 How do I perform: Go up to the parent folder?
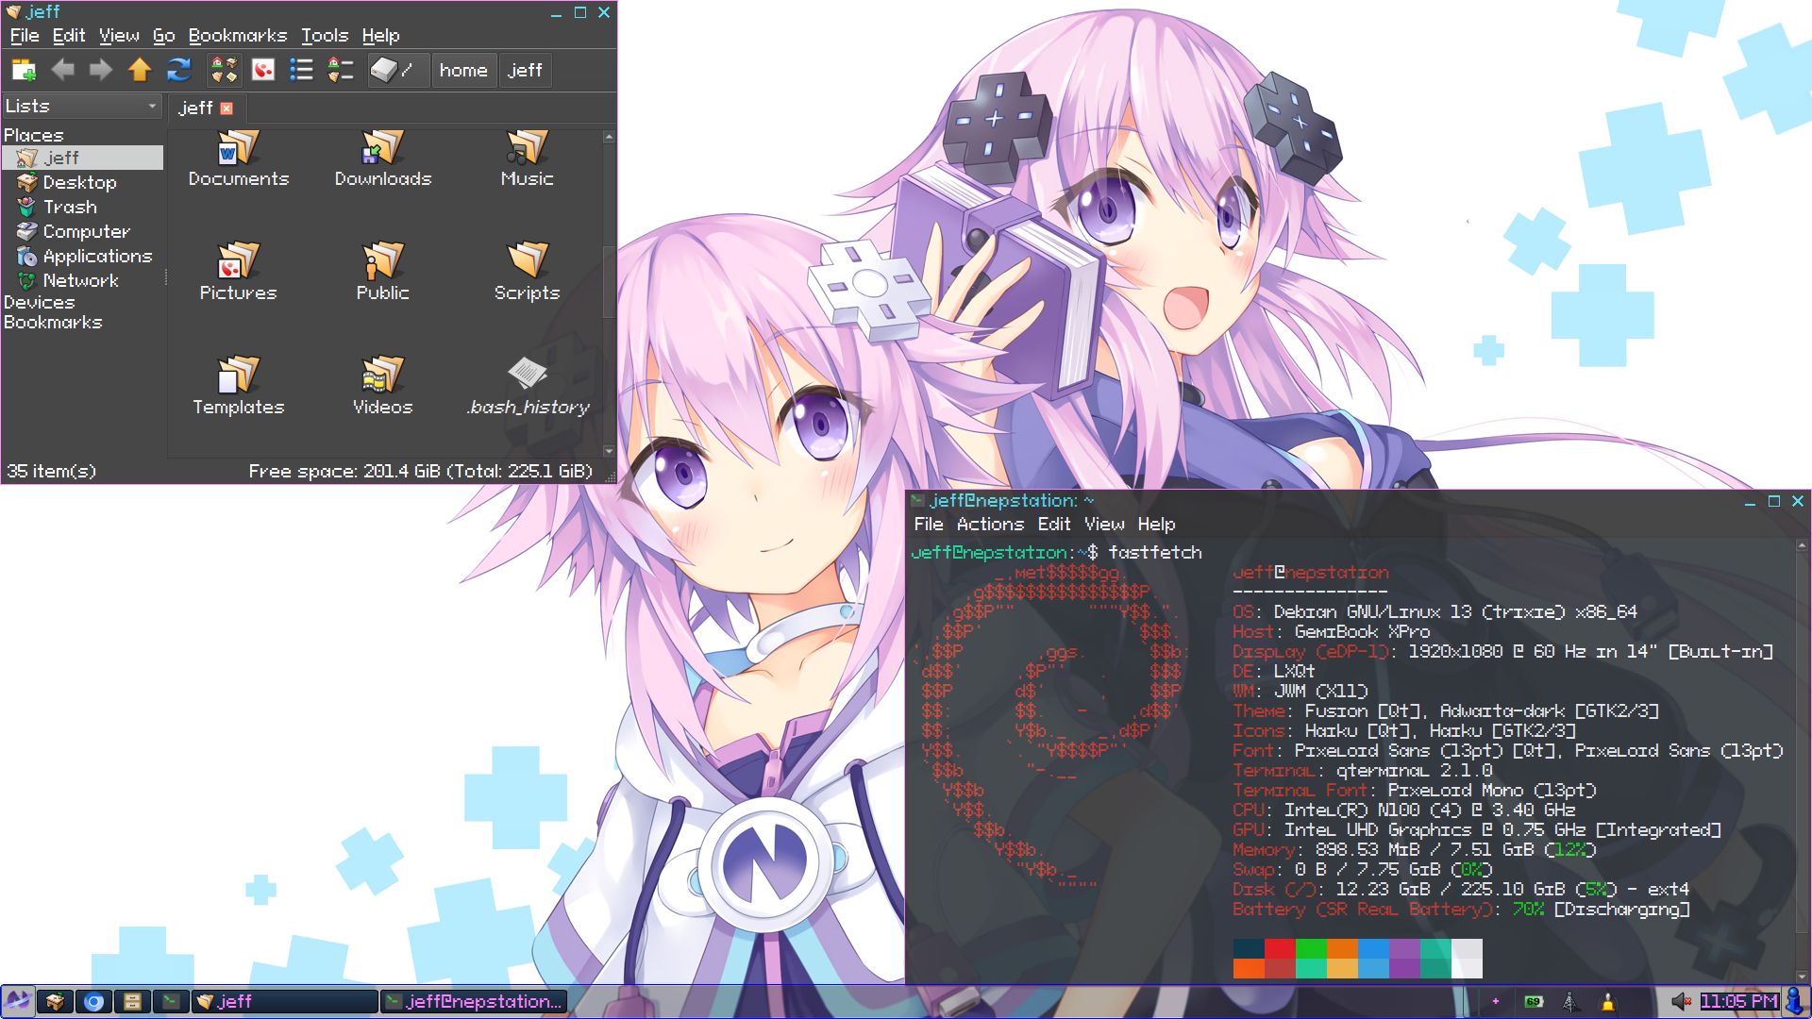140,70
